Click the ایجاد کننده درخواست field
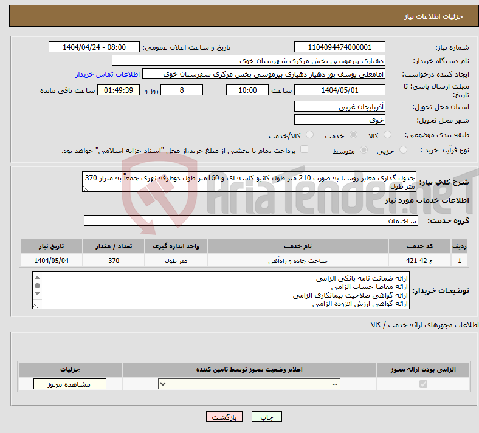Viewport: 479px width, 433px height. click(x=264, y=74)
